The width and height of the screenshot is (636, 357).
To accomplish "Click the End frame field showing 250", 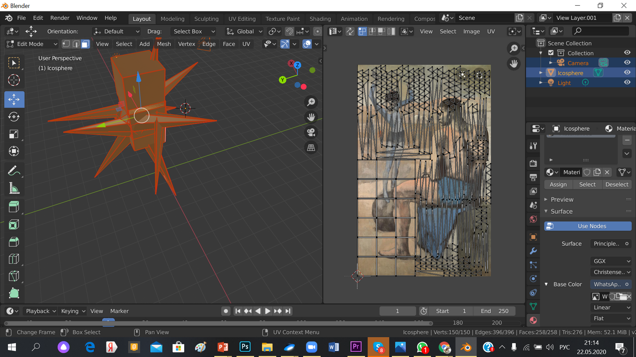I will [495, 311].
